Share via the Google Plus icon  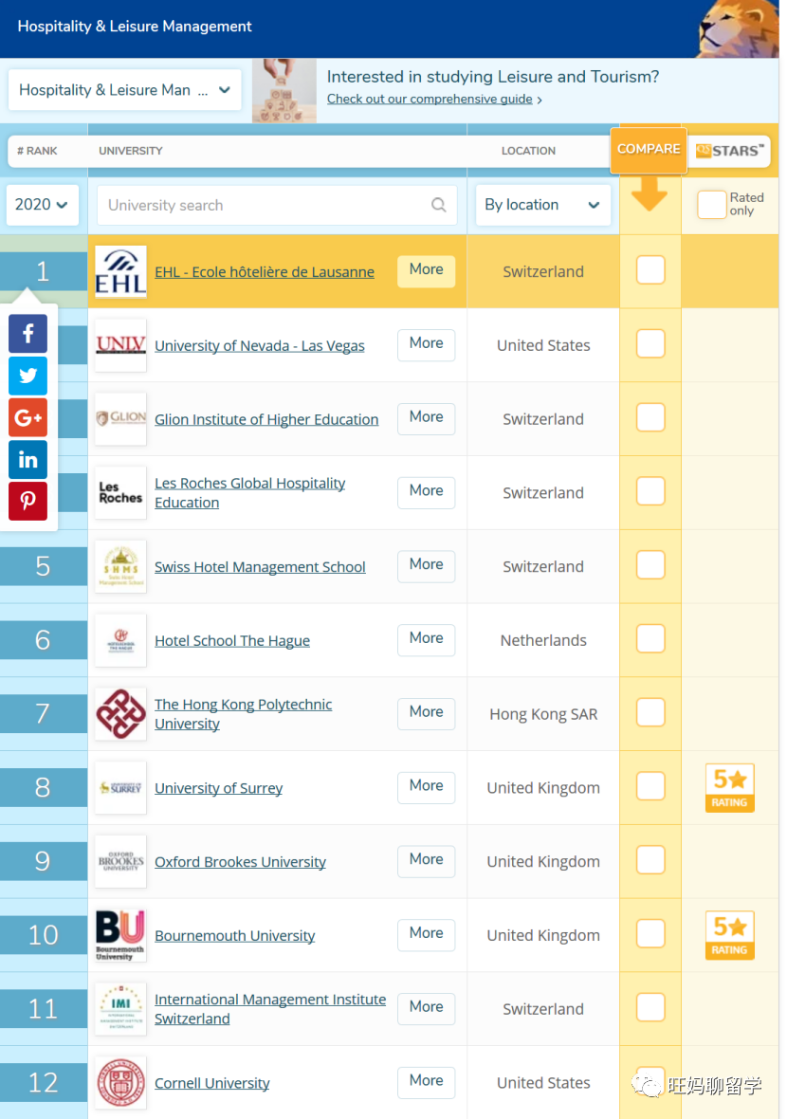[x=27, y=417]
